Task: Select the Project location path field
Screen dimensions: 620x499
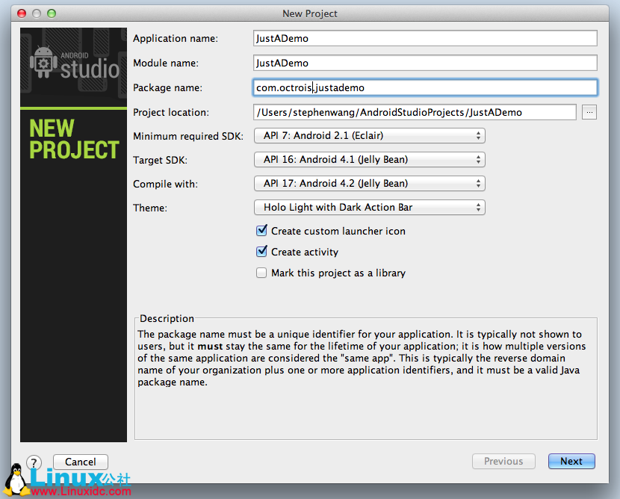Action: [415, 112]
